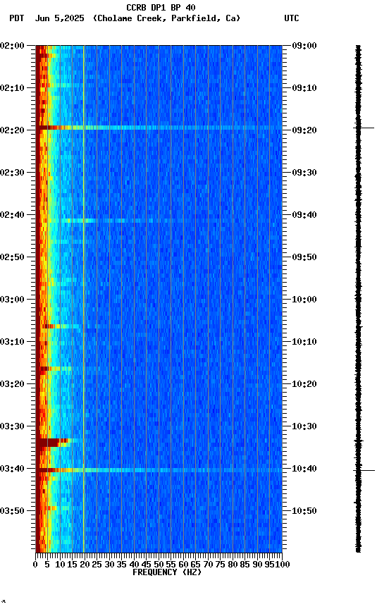Click the PDT time label 03:20

point(12,385)
